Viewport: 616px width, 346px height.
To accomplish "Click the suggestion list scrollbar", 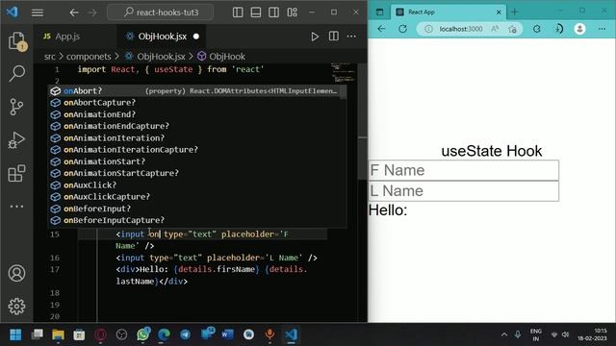I will 343,92.
